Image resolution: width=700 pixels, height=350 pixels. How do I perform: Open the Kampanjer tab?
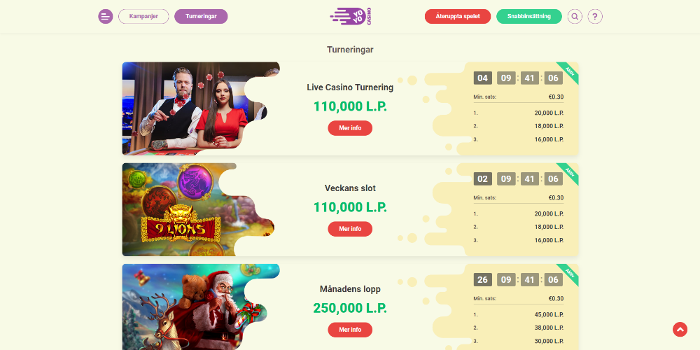[x=143, y=17]
